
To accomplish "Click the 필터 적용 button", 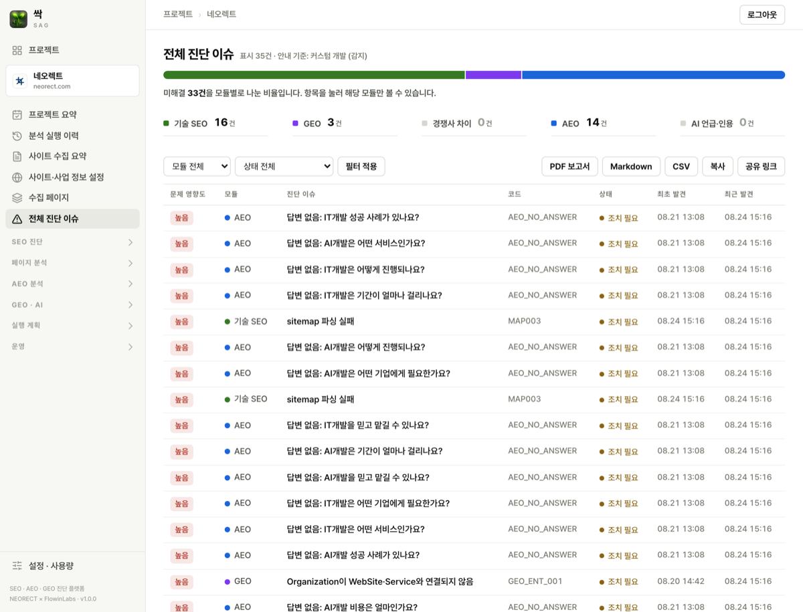I will [x=361, y=167].
